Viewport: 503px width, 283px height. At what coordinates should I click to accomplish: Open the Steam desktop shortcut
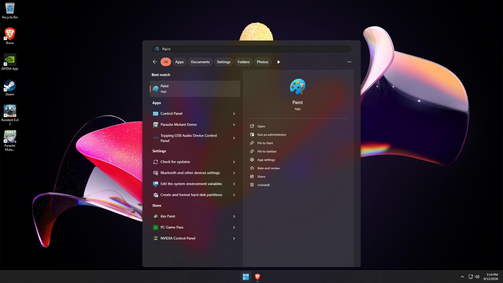point(10,88)
